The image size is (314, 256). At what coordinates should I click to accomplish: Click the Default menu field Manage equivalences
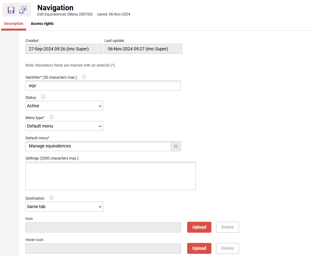pyautogui.click(x=98, y=146)
